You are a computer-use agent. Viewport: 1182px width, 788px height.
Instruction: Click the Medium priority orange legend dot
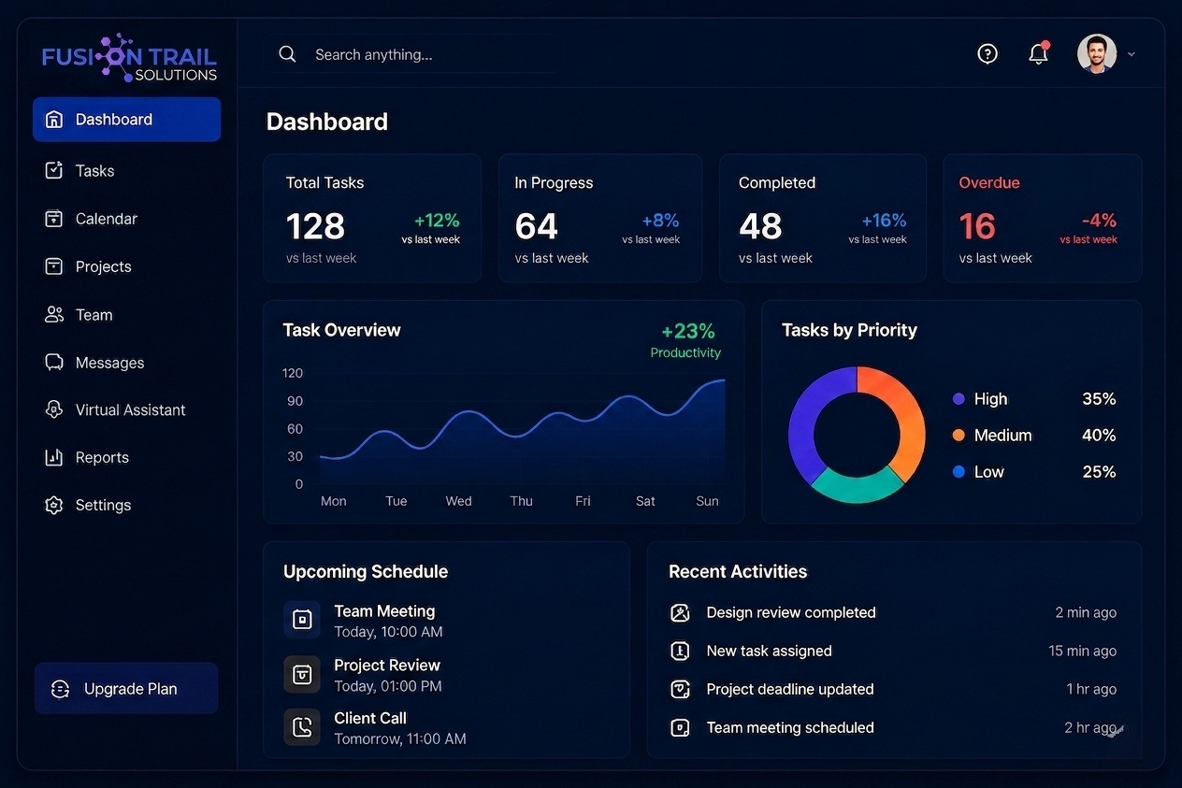click(959, 436)
